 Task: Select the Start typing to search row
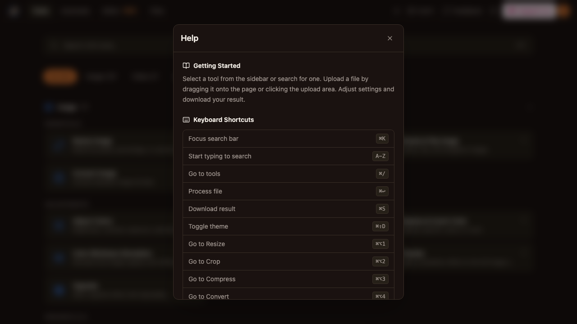(x=288, y=156)
